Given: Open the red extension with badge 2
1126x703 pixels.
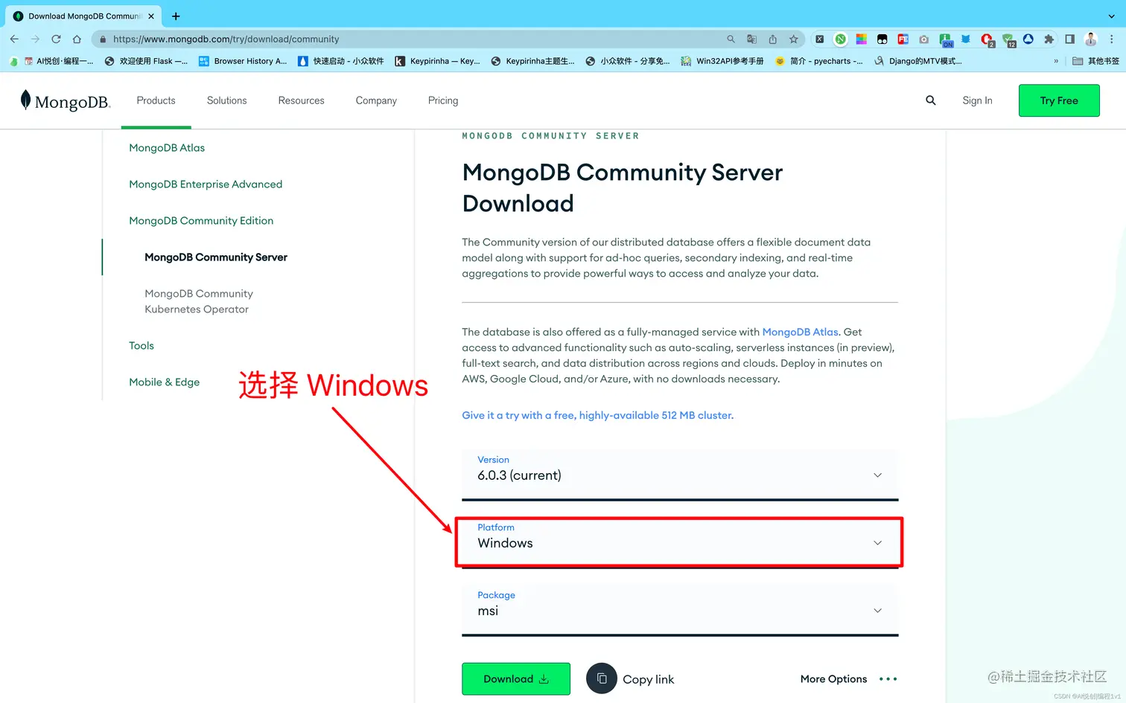Looking at the screenshot, I should pos(987,40).
